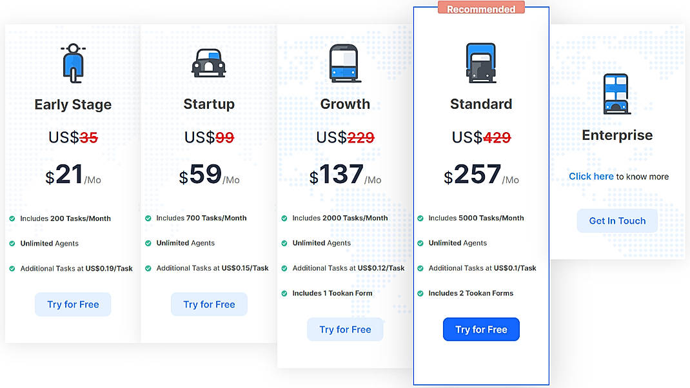
Task: Click the scooter icon on Early Stage plan
Action: [x=72, y=62]
